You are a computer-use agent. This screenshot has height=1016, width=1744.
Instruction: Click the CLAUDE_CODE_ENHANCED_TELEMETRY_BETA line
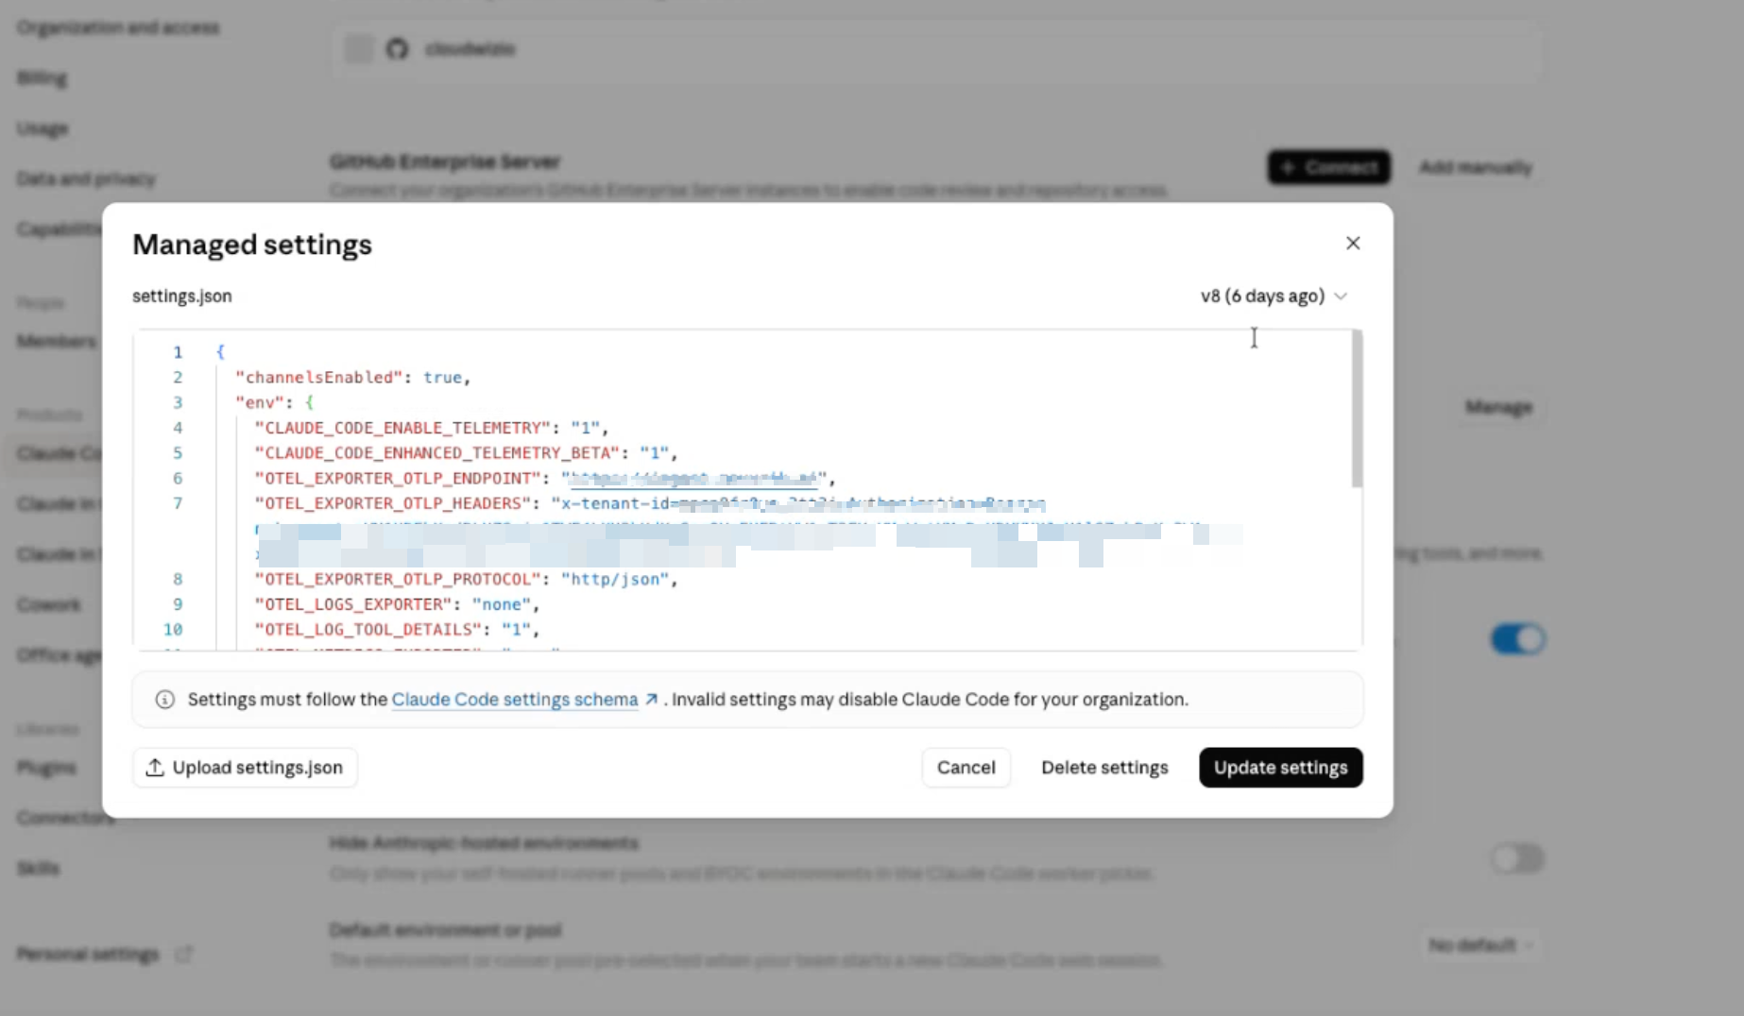pos(467,453)
